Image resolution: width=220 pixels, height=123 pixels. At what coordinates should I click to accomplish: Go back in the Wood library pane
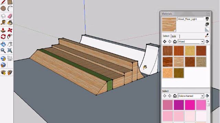[x=165, y=42]
